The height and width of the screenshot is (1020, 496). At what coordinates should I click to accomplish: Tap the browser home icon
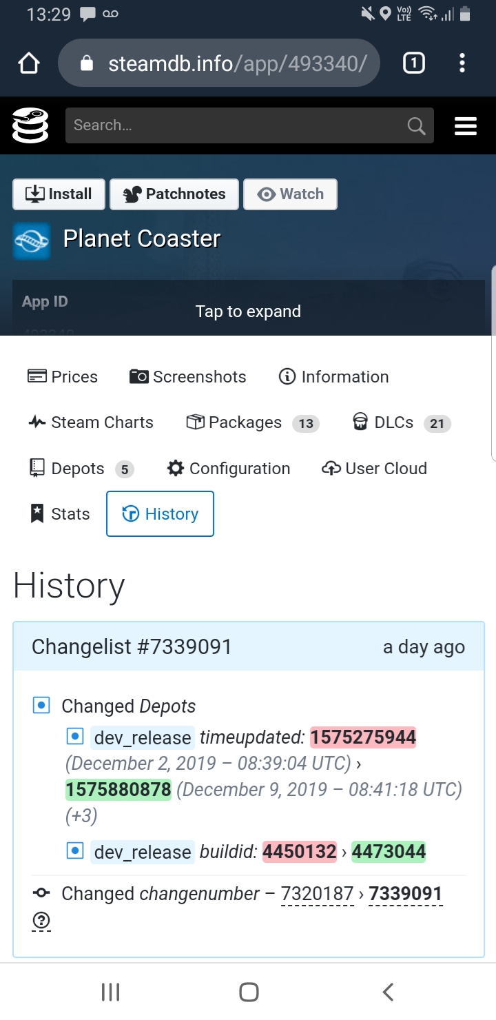click(x=29, y=63)
